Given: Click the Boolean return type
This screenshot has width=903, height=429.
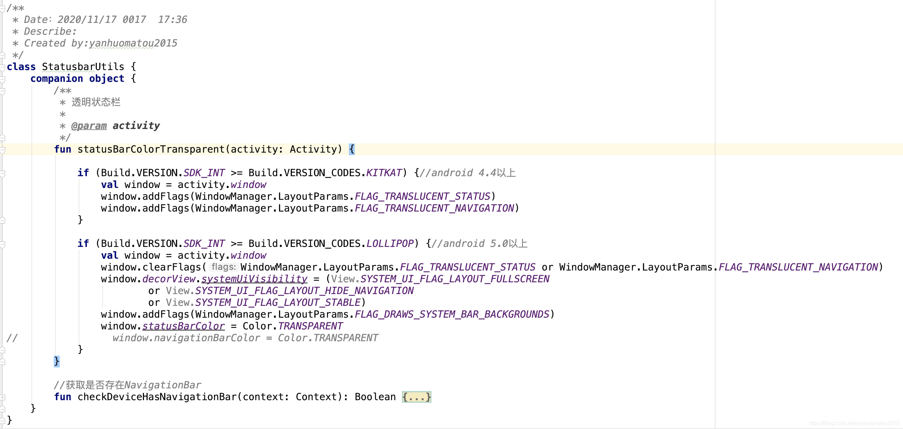Looking at the screenshot, I should (x=375, y=397).
